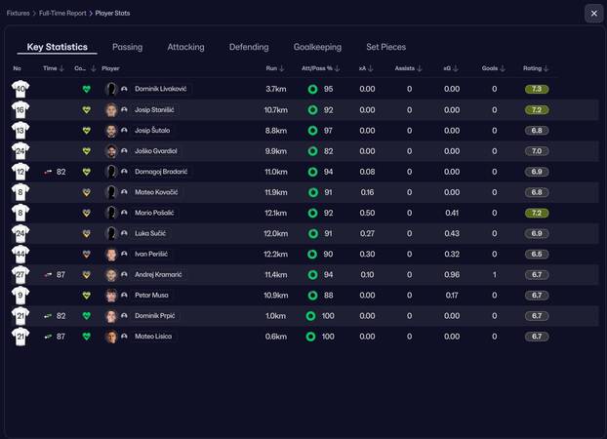Open Andrej Kramarić's player name button
This screenshot has height=439, width=607.
pos(158,275)
